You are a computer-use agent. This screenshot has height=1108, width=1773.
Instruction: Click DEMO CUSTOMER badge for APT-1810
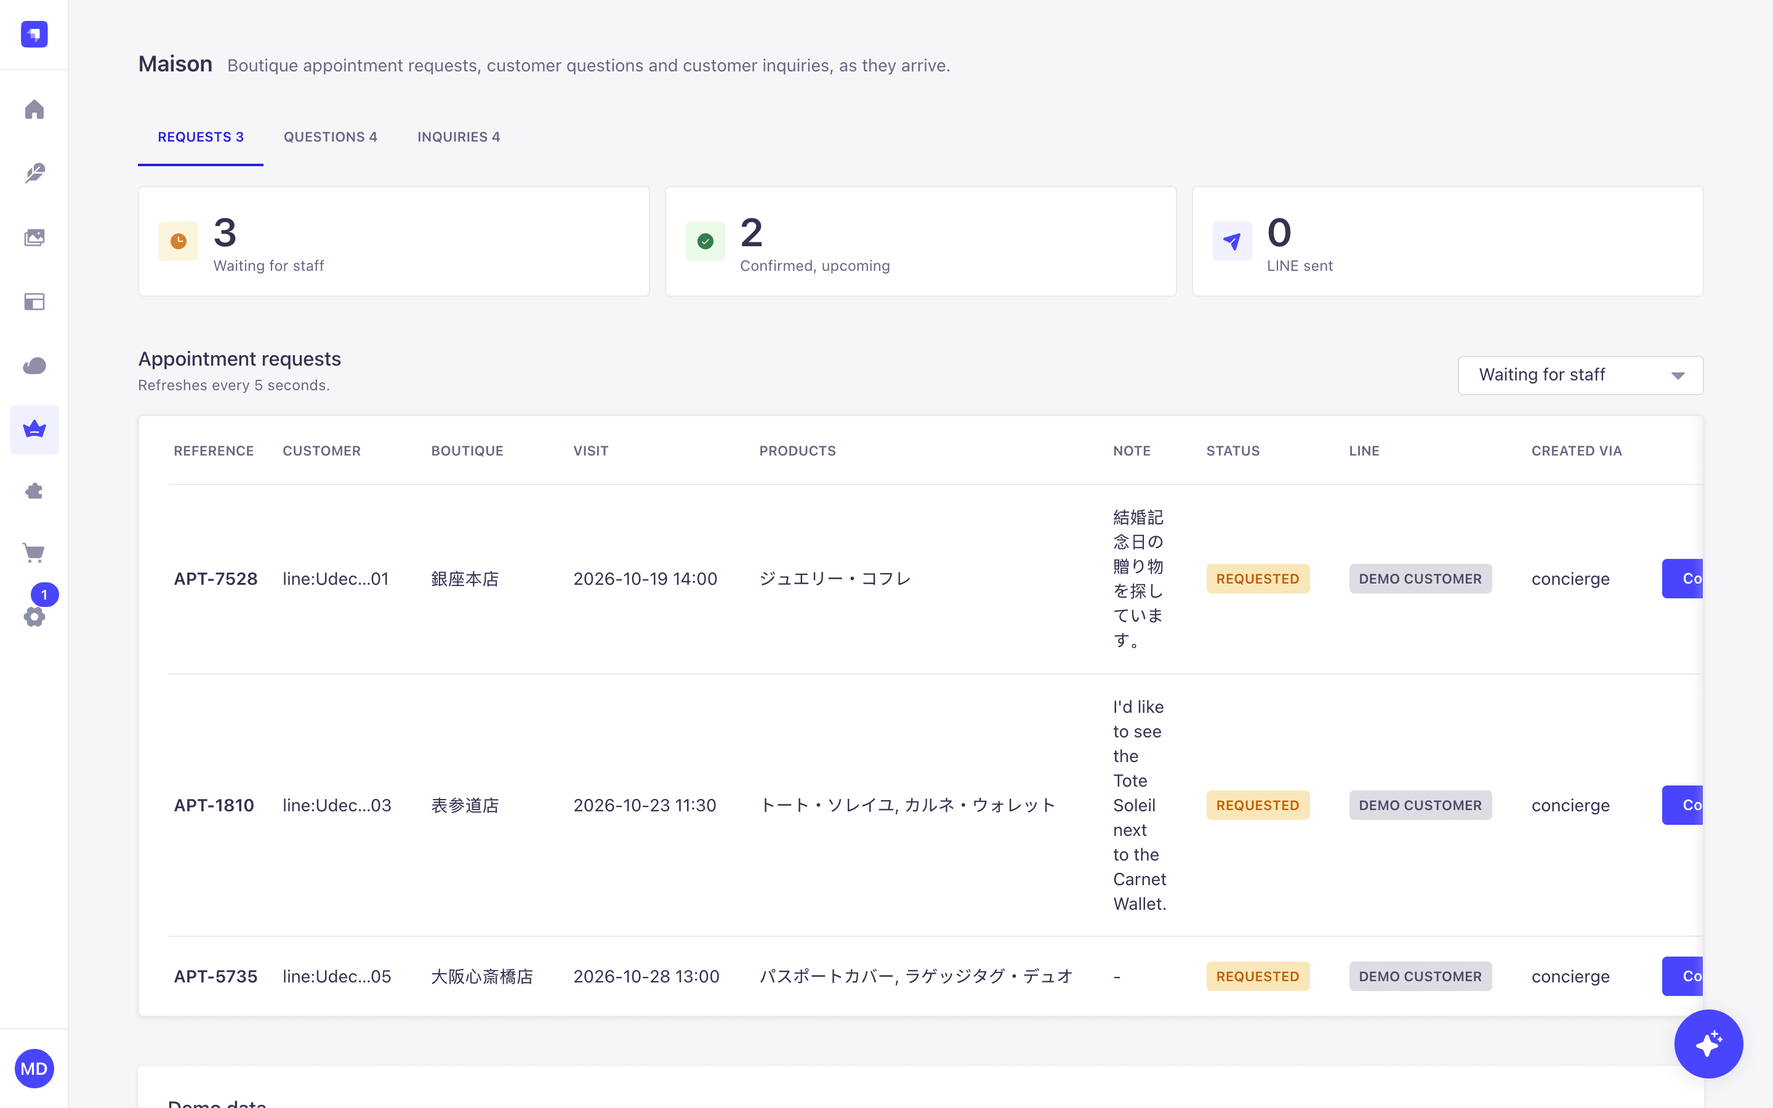tap(1420, 805)
